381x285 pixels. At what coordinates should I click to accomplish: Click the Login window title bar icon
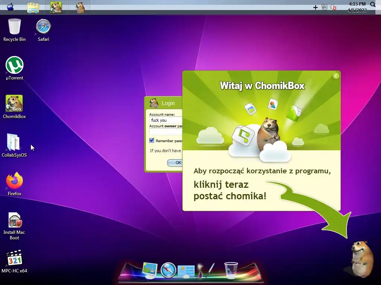pyautogui.click(x=154, y=103)
